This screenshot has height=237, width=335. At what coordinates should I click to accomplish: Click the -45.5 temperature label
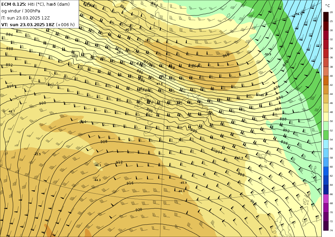pyautogui.click(x=37, y=154)
